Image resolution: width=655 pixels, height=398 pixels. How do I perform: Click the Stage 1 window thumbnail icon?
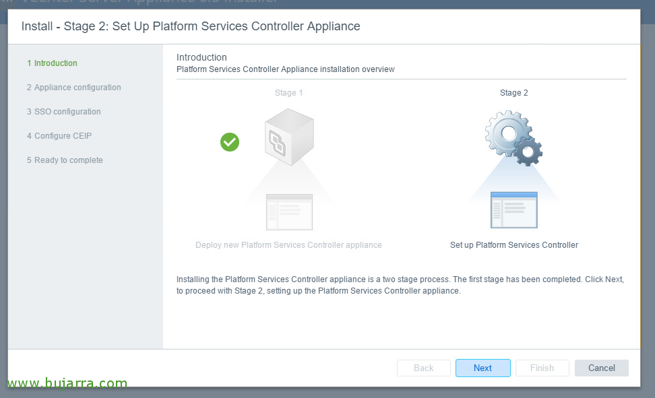point(289,211)
